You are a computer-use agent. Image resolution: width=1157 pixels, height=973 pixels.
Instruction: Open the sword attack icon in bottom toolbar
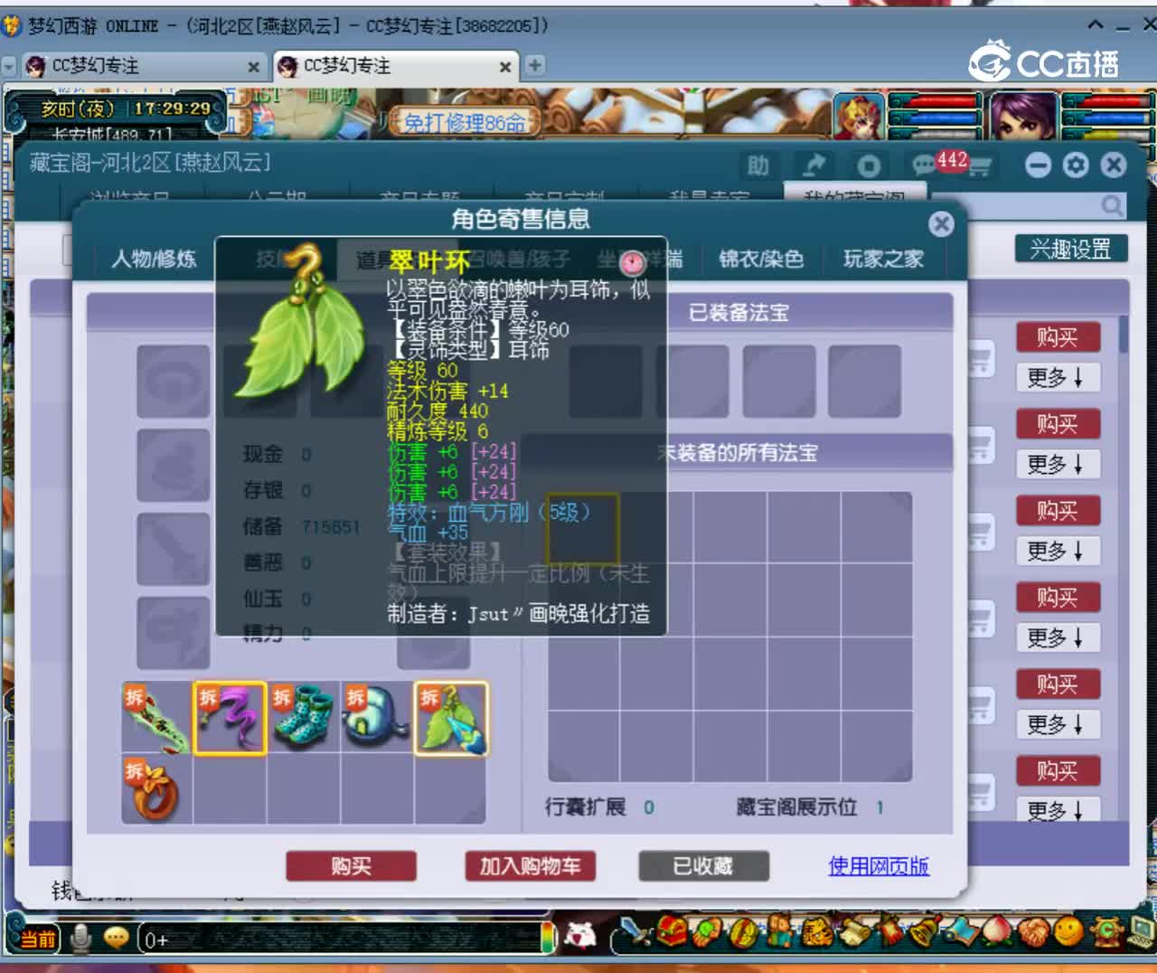[635, 932]
